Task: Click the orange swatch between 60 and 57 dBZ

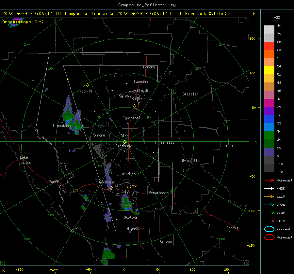Action: 269,54
